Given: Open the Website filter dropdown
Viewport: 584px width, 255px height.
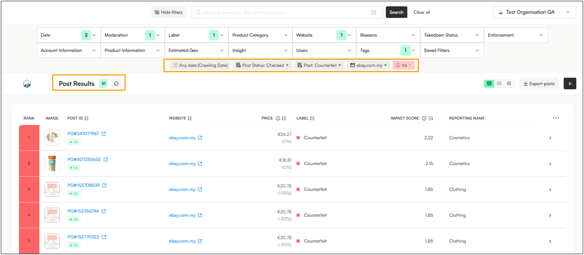Looking at the screenshot, I should (x=324, y=35).
